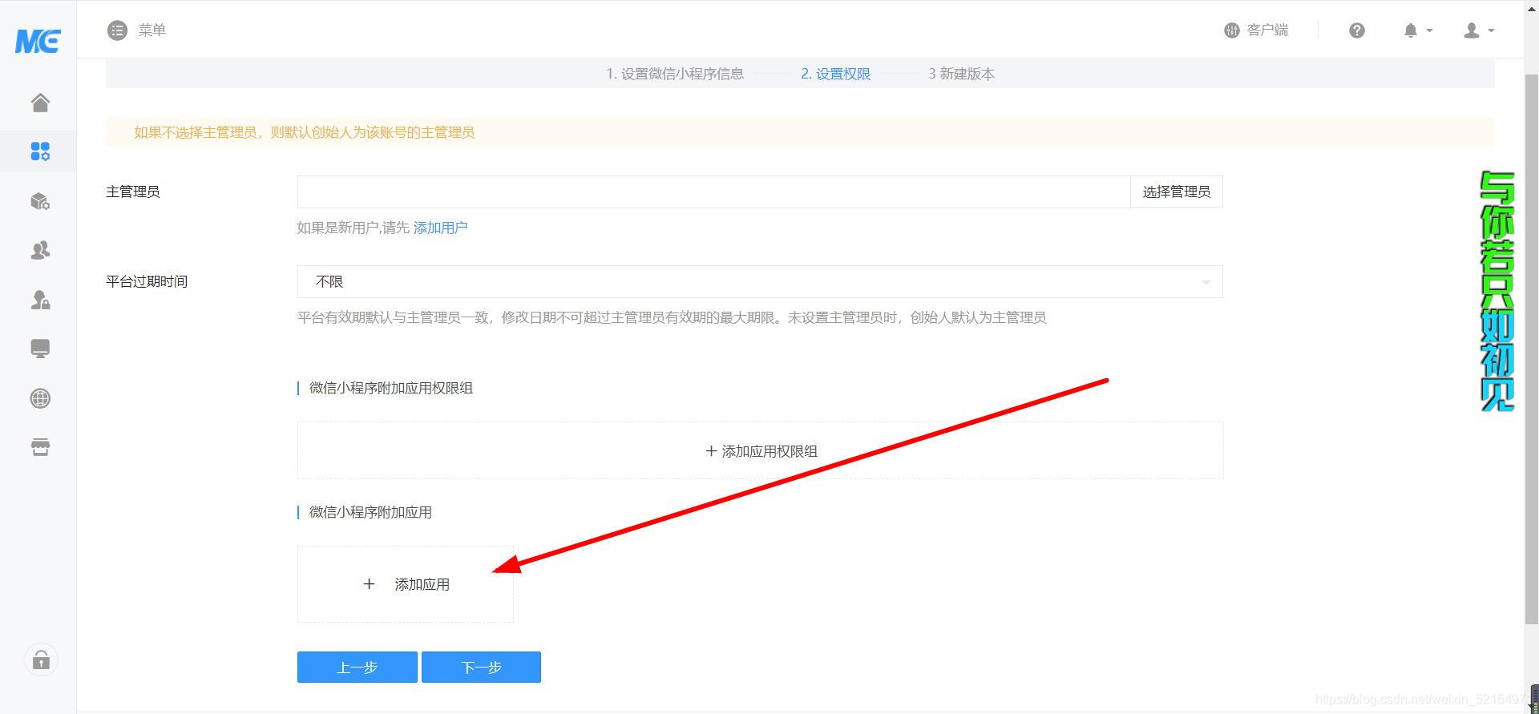Open the monitor icon in sidebar
This screenshot has height=714, width=1539.
pyautogui.click(x=40, y=349)
